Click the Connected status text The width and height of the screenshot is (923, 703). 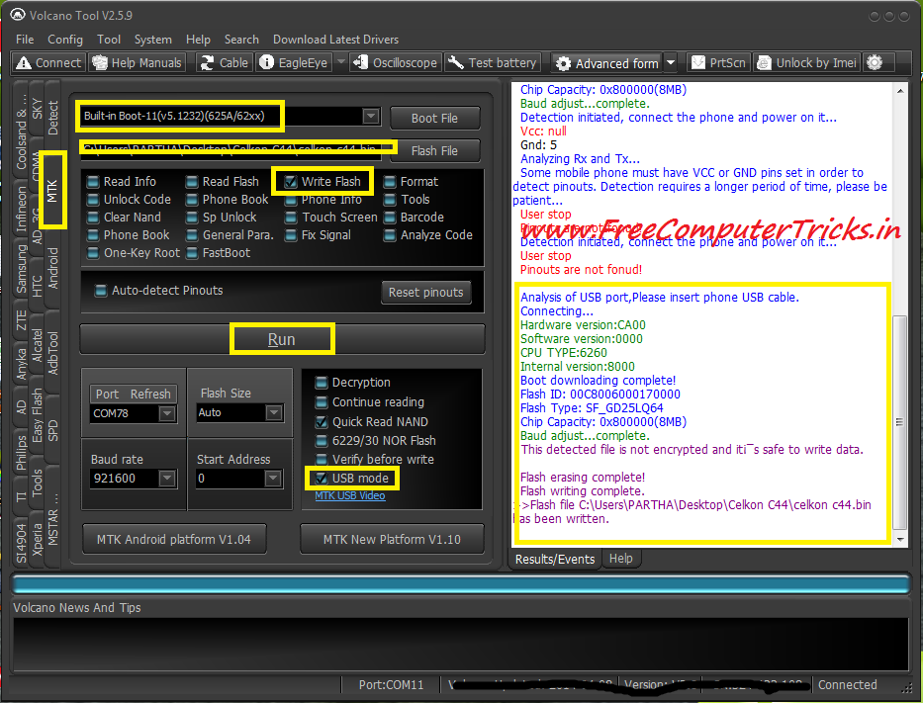point(847,685)
